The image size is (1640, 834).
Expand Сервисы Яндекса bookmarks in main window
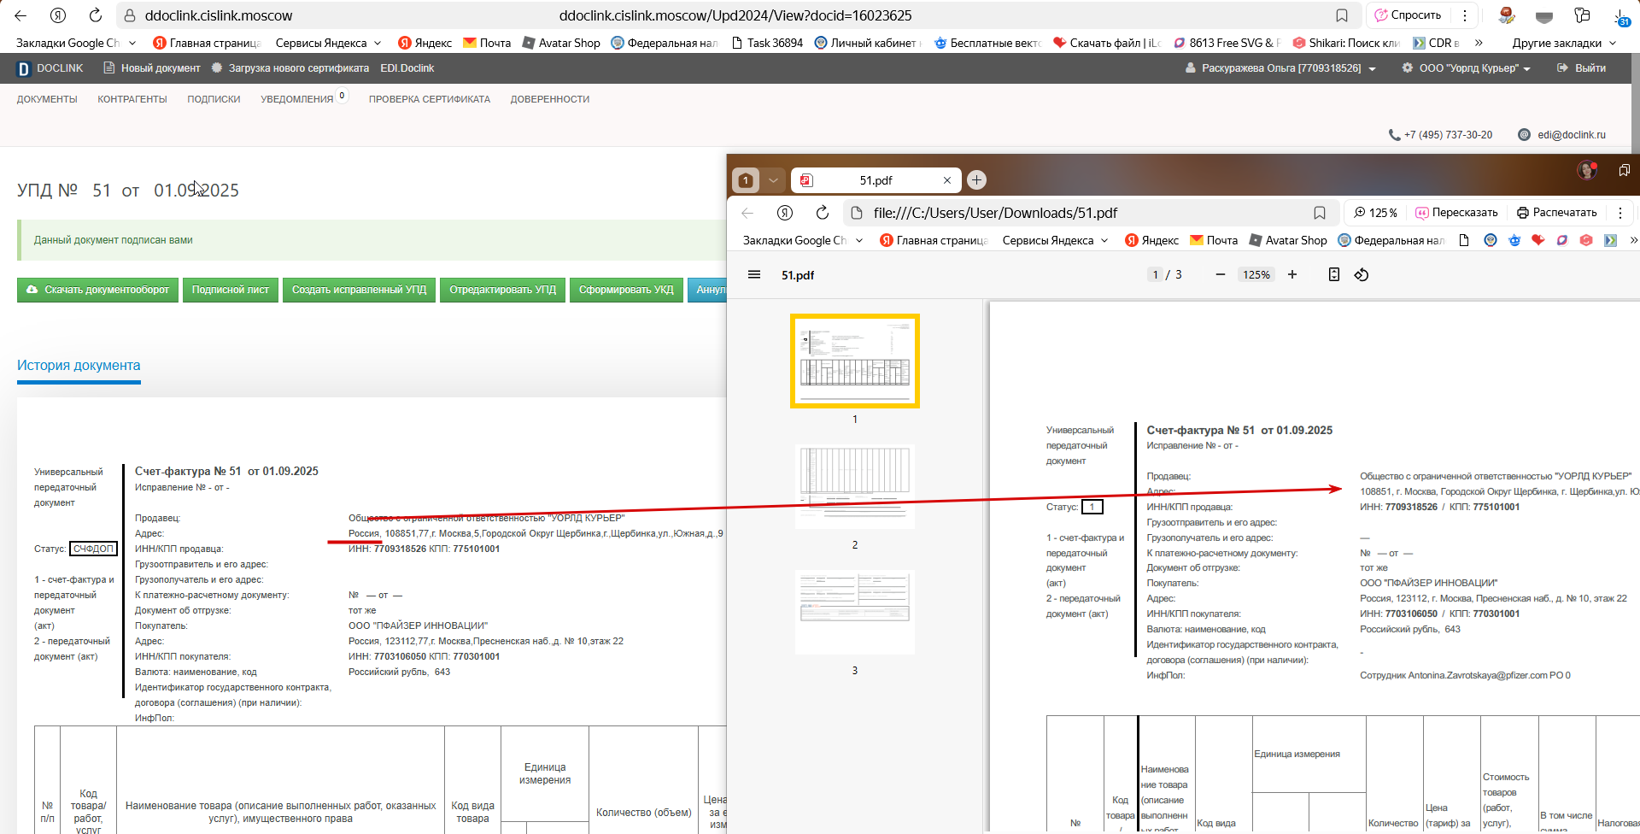point(328,43)
